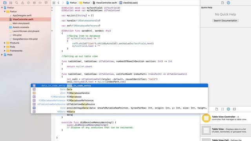Open GoogleService-Info.plist file
This screenshot has width=251, height=141.
tap(25, 39)
